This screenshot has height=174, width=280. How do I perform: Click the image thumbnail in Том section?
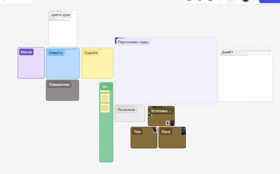[x=155, y=130]
